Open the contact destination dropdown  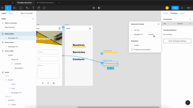click(x=153, y=34)
